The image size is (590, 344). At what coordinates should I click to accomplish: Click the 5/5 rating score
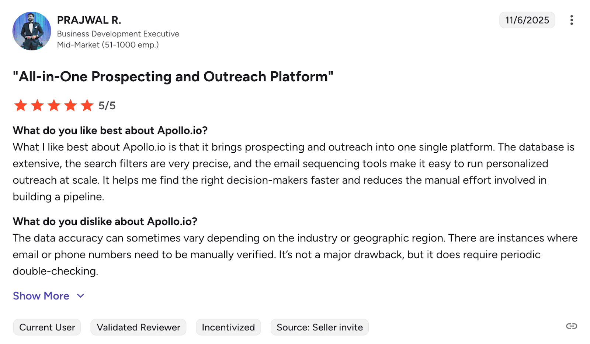[x=107, y=106]
